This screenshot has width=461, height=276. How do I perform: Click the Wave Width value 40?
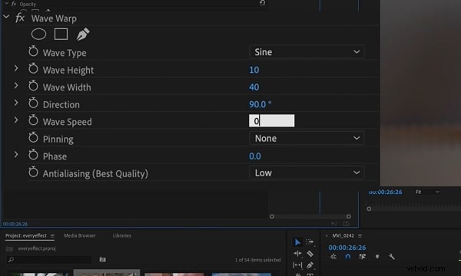[x=254, y=87]
